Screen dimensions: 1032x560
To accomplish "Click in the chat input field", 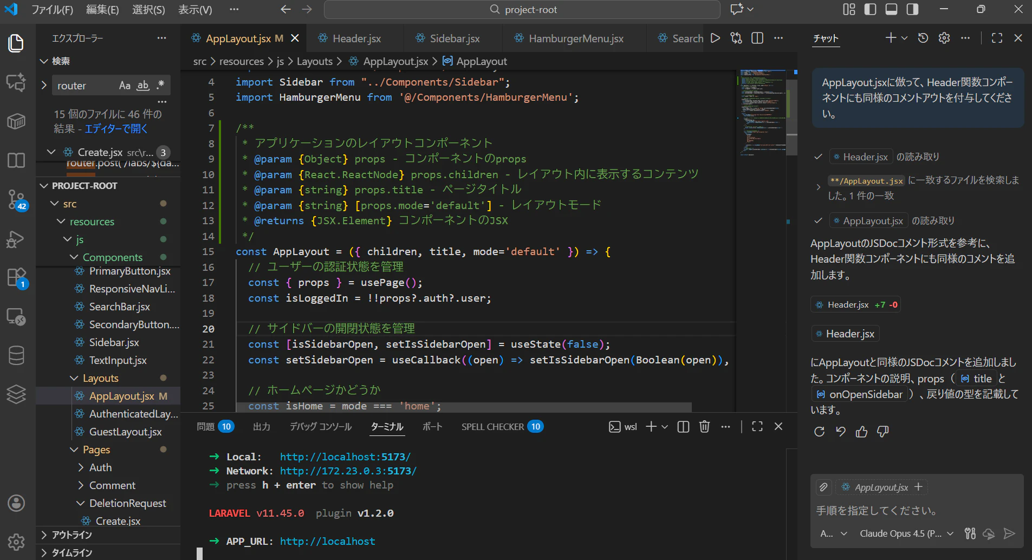I will (x=916, y=511).
